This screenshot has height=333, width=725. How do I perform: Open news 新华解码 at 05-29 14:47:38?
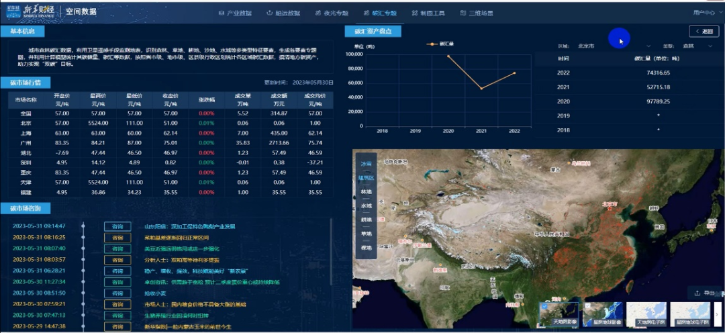pyautogui.click(x=188, y=326)
